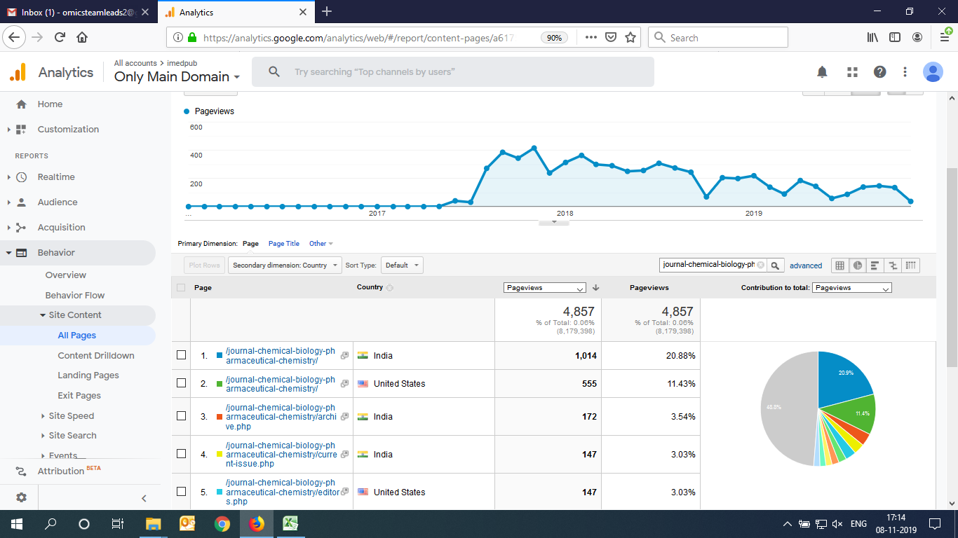The image size is (958, 538).
Task: Expand the Contribution to total Pageviews dropdown
Action: (x=851, y=288)
